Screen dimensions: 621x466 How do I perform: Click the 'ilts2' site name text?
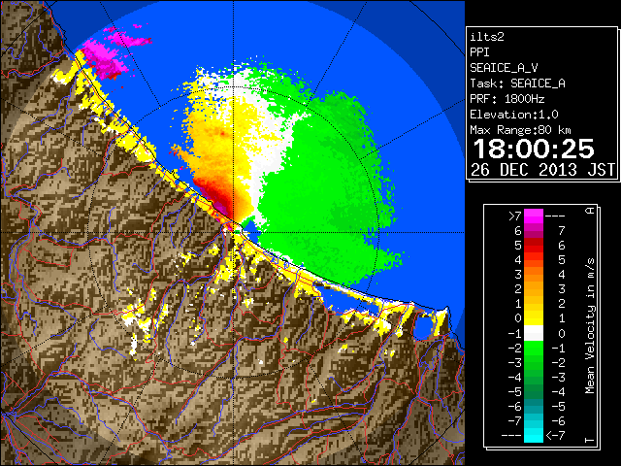click(x=487, y=37)
